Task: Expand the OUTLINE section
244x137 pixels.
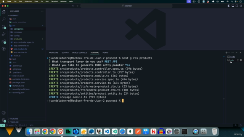Action: (x=14, y=119)
